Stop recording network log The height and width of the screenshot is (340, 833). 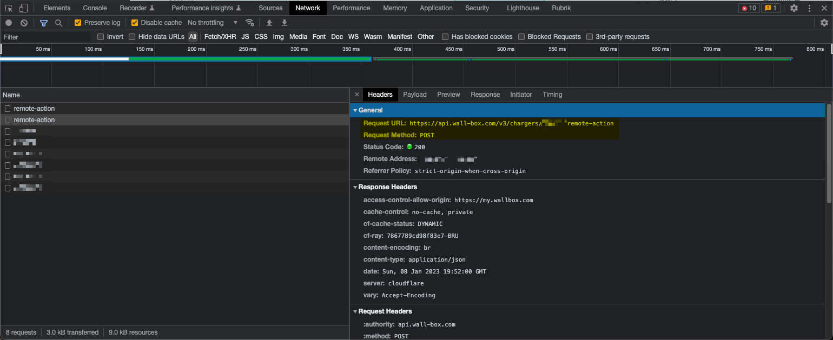(9, 23)
